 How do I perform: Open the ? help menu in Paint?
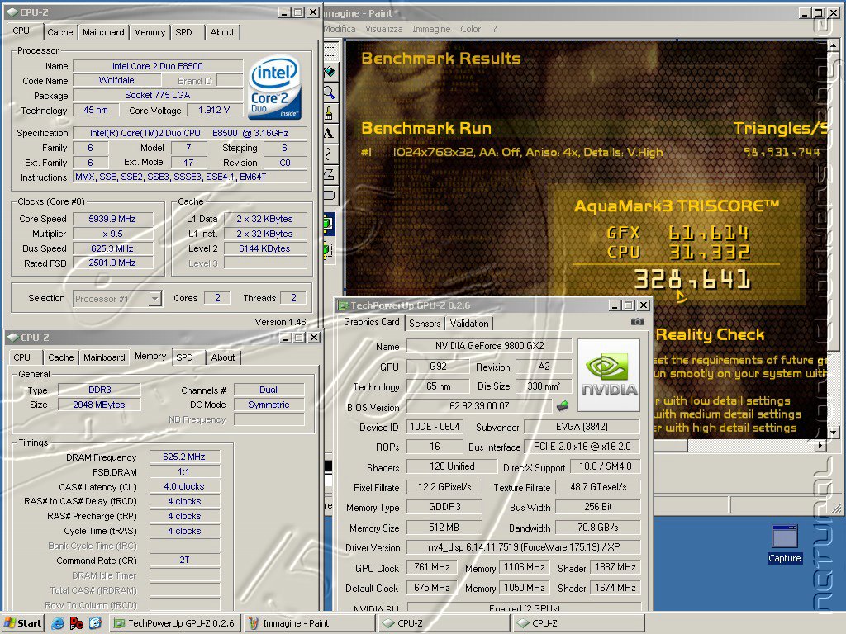click(x=494, y=29)
